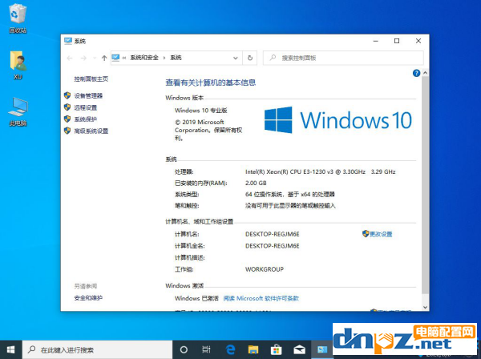Click Windows 10 专业版 edition text
The width and height of the screenshot is (481, 359).
coord(201,111)
